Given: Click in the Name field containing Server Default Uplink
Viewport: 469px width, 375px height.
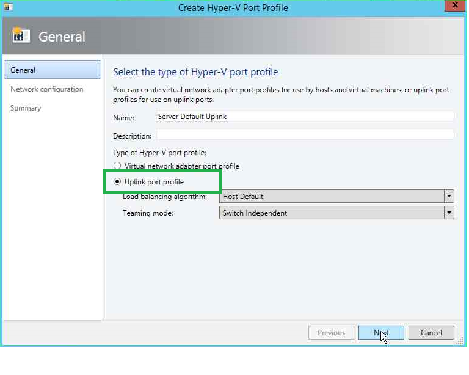Looking at the screenshot, I should tap(305, 117).
